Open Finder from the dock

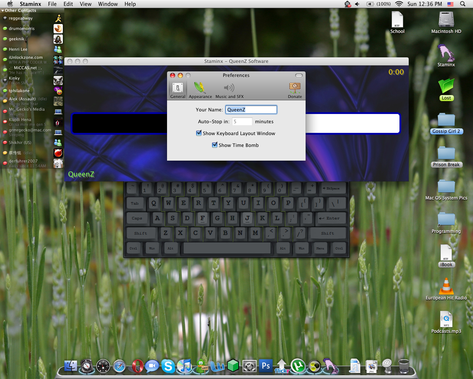71,366
